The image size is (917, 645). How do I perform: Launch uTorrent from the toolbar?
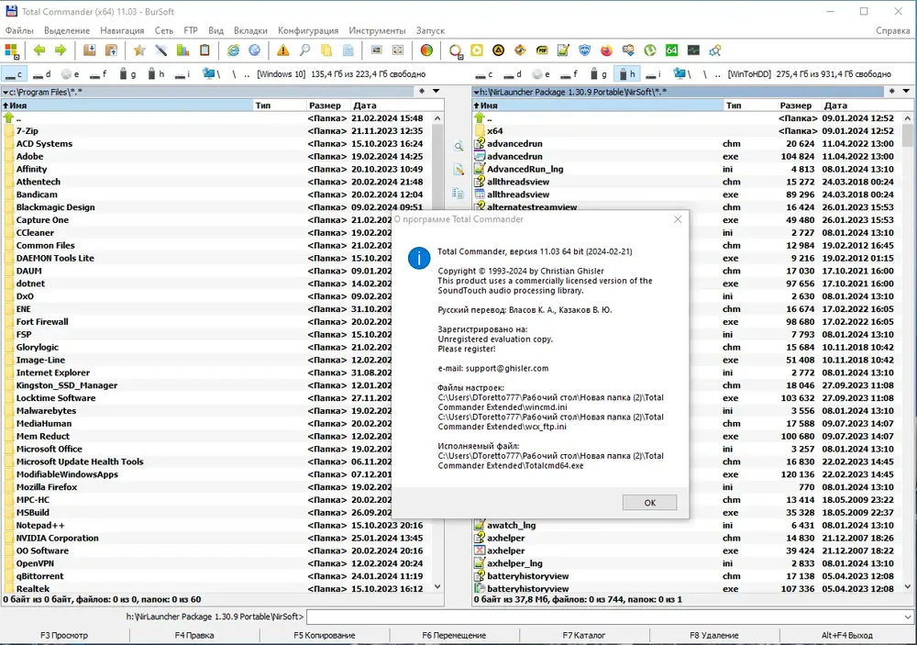pyautogui.click(x=650, y=50)
